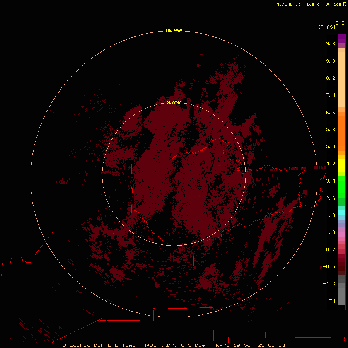
Task: Pick the pink color bar segment
Action: tap(341, 234)
